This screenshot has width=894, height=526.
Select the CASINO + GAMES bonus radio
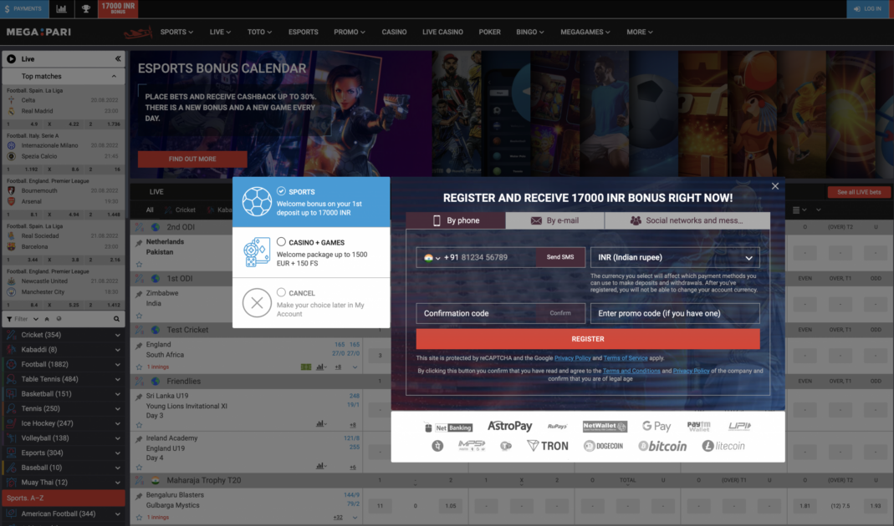pos(281,242)
